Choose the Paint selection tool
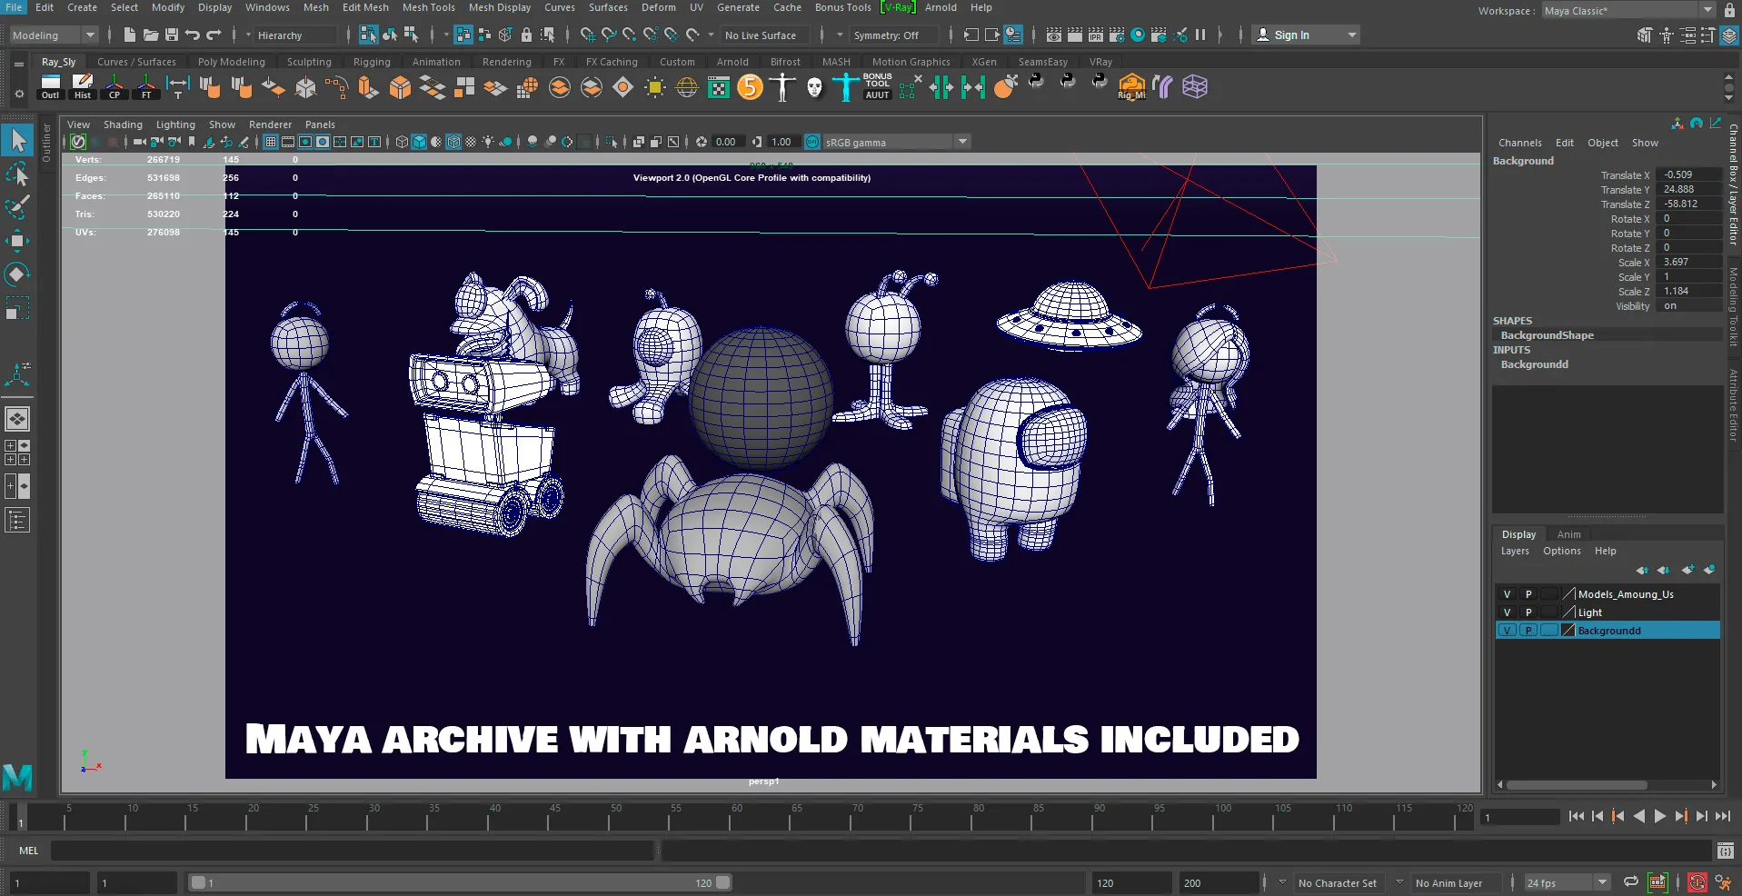The image size is (1742, 896). 17,207
